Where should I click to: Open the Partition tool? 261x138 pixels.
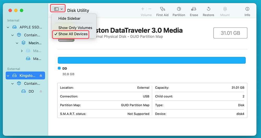[179, 9]
